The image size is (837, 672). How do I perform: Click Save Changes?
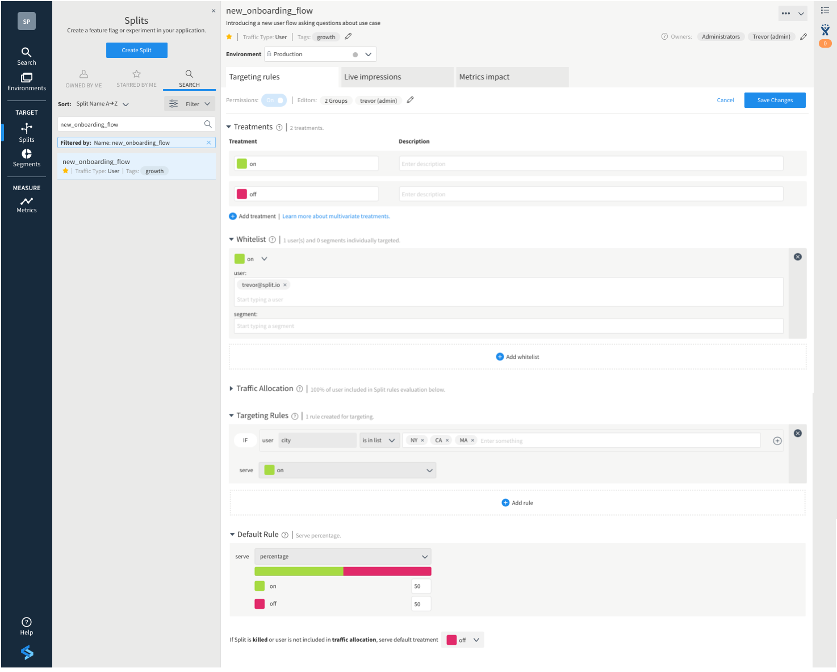pos(775,100)
